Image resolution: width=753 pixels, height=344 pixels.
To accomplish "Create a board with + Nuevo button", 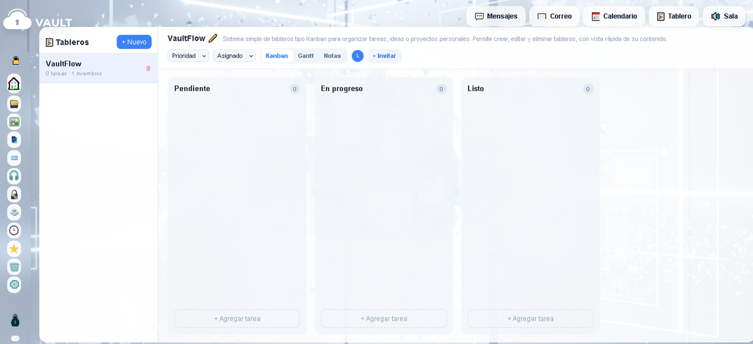I will (134, 42).
